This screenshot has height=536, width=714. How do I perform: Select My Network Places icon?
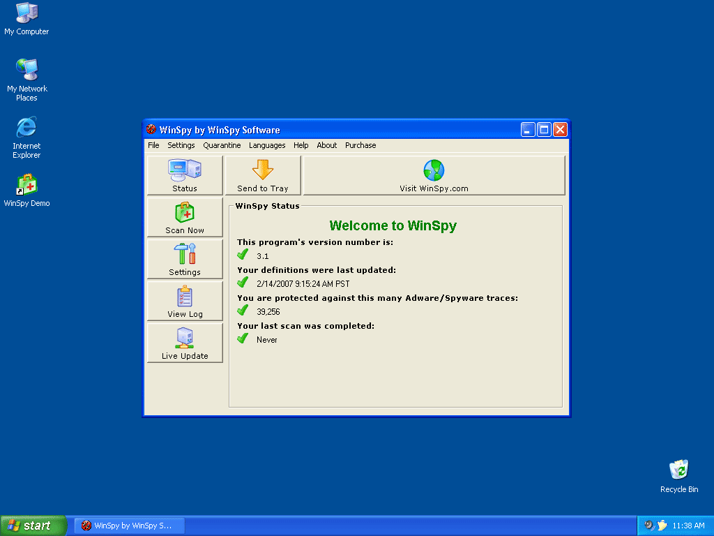tap(26, 71)
